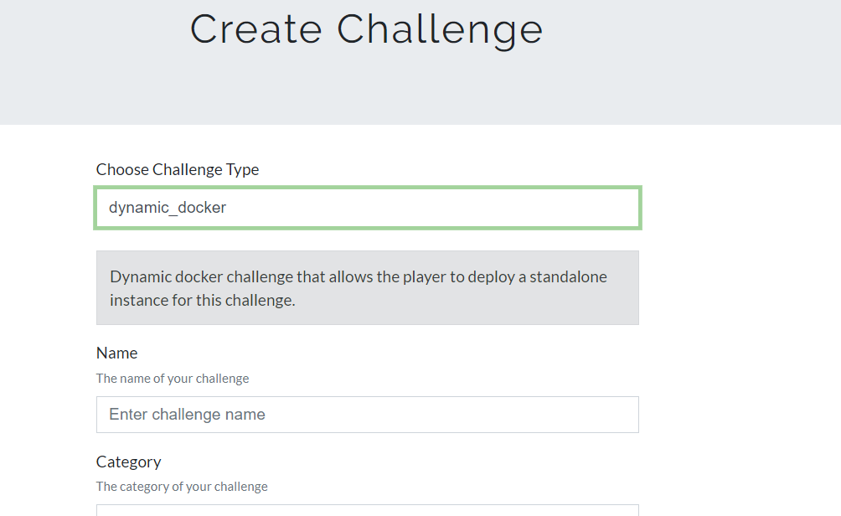Click the Create Challenge page heading
This screenshot has width=841, height=516.
(366, 29)
